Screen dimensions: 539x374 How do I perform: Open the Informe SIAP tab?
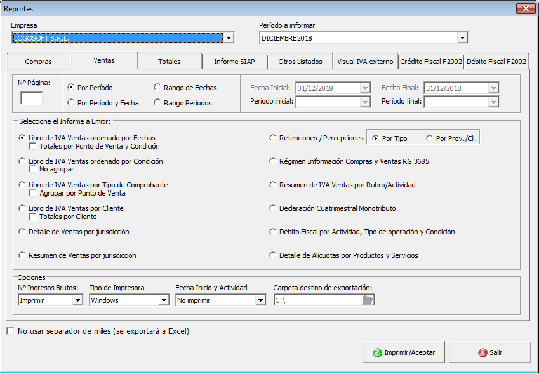[234, 62]
